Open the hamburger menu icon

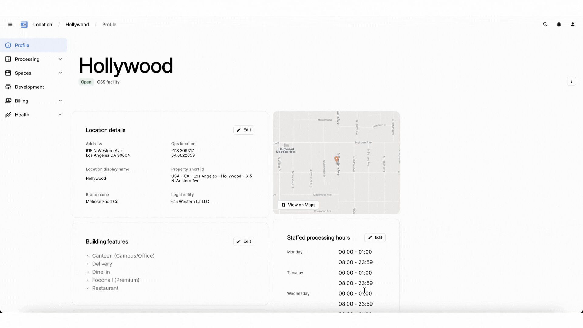(10, 25)
